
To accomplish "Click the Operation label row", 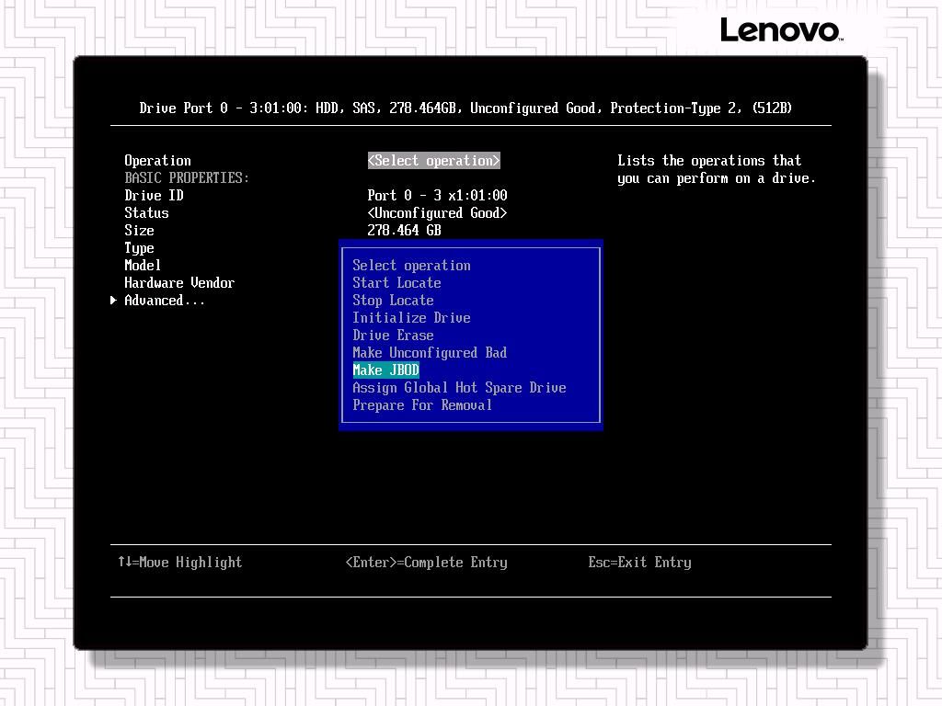I will coord(157,161).
